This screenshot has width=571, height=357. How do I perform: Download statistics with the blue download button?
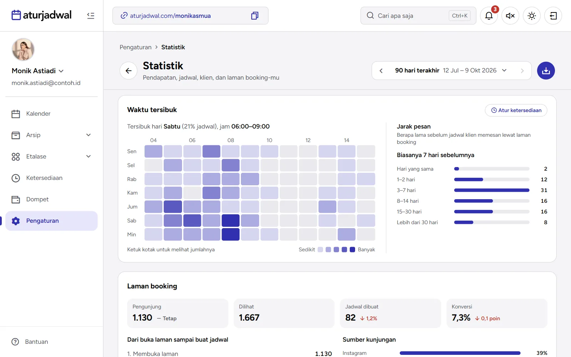pyautogui.click(x=546, y=71)
